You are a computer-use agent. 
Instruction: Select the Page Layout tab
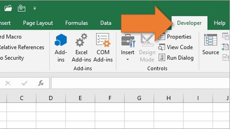click(x=38, y=23)
